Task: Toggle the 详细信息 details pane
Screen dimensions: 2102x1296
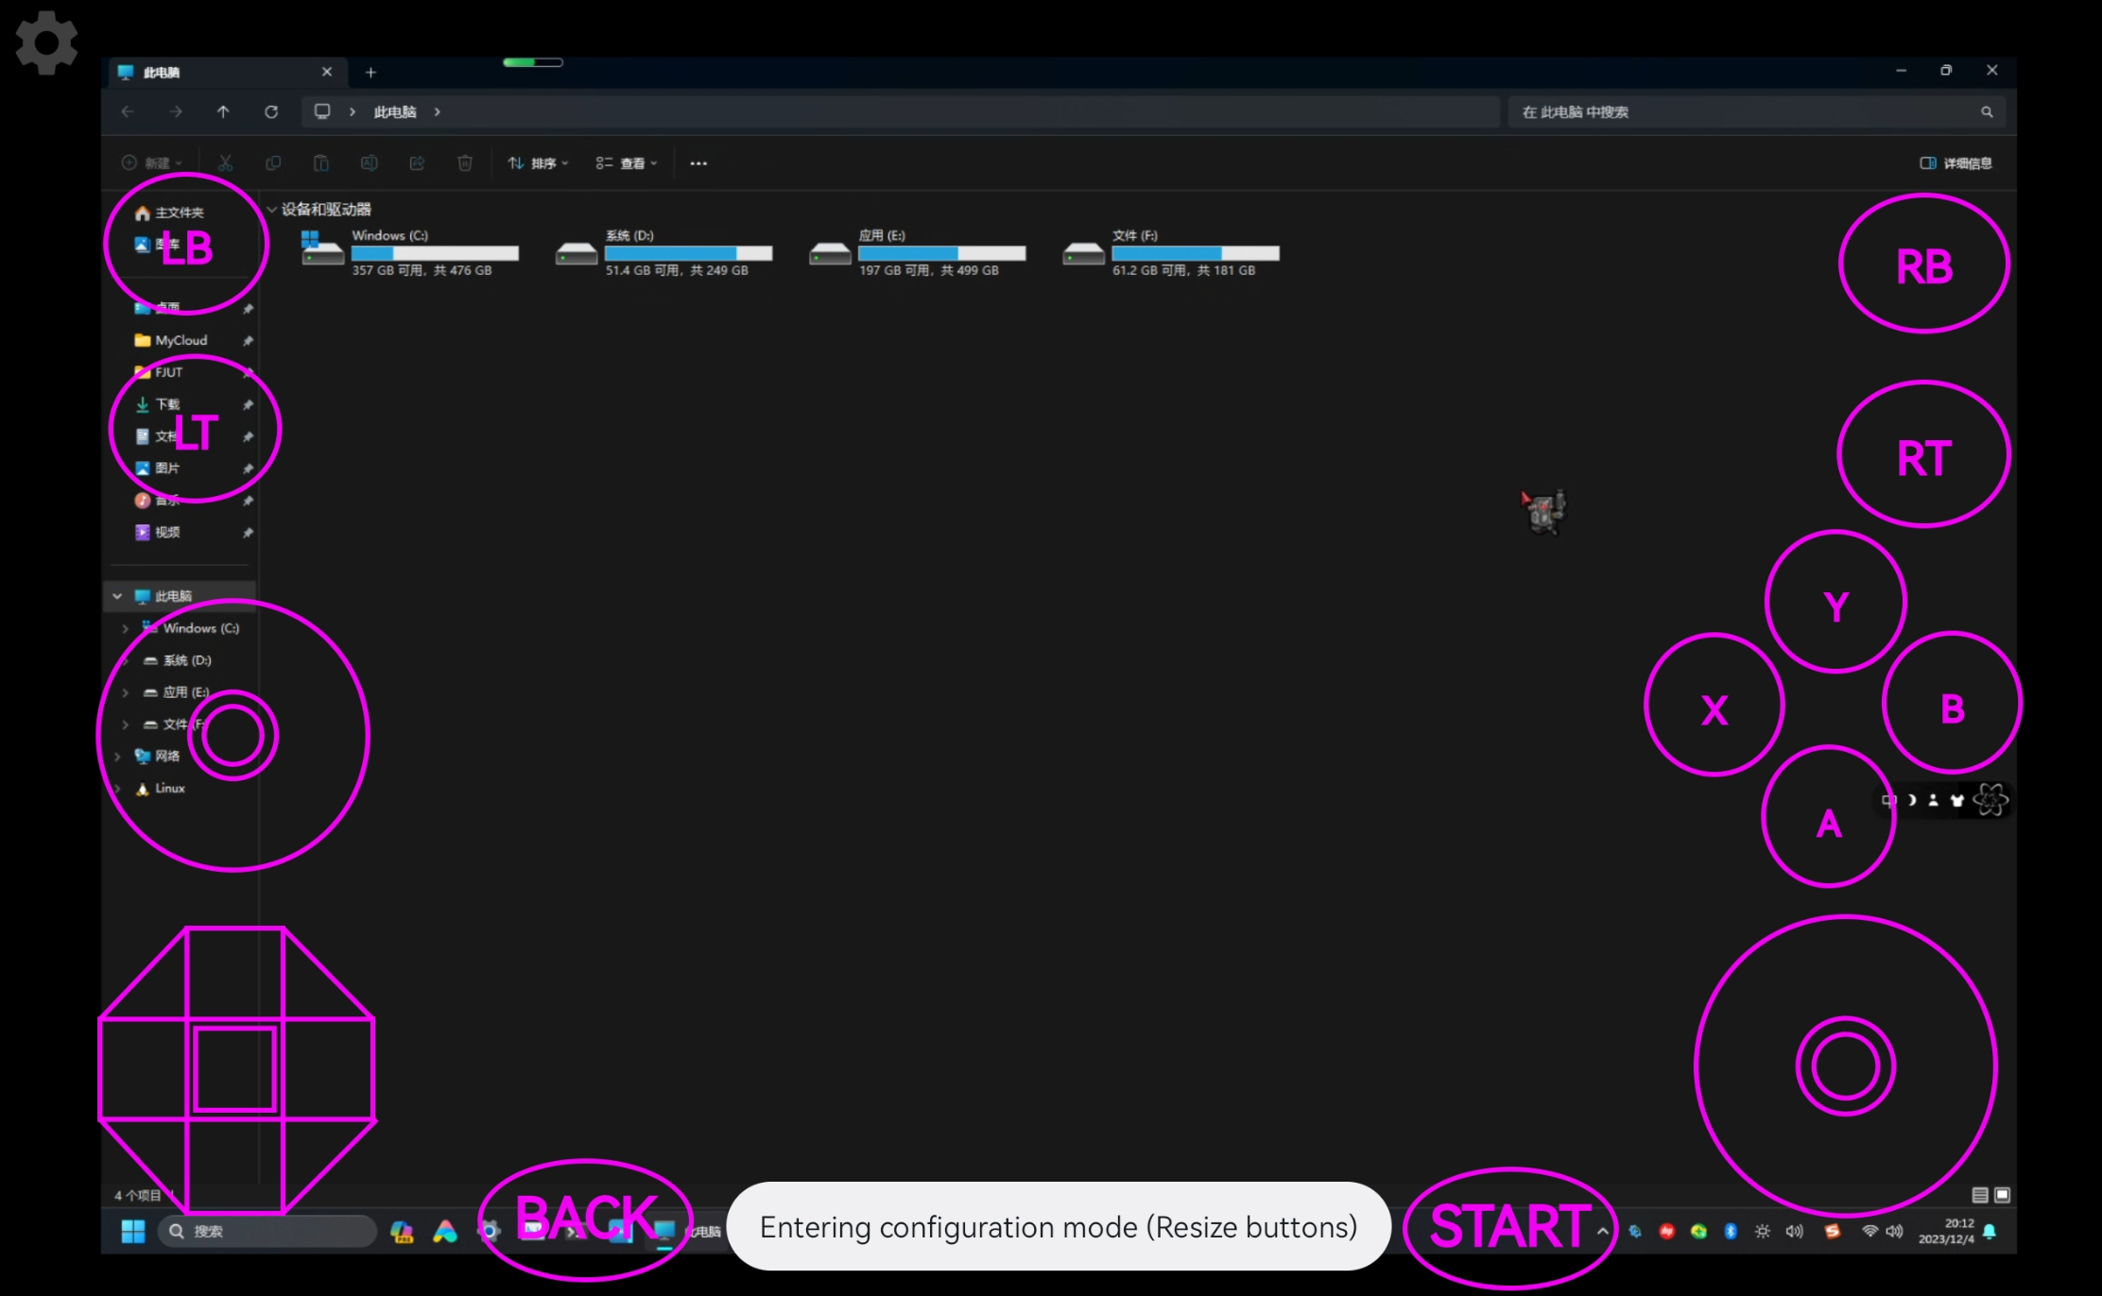Action: click(x=1956, y=163)
